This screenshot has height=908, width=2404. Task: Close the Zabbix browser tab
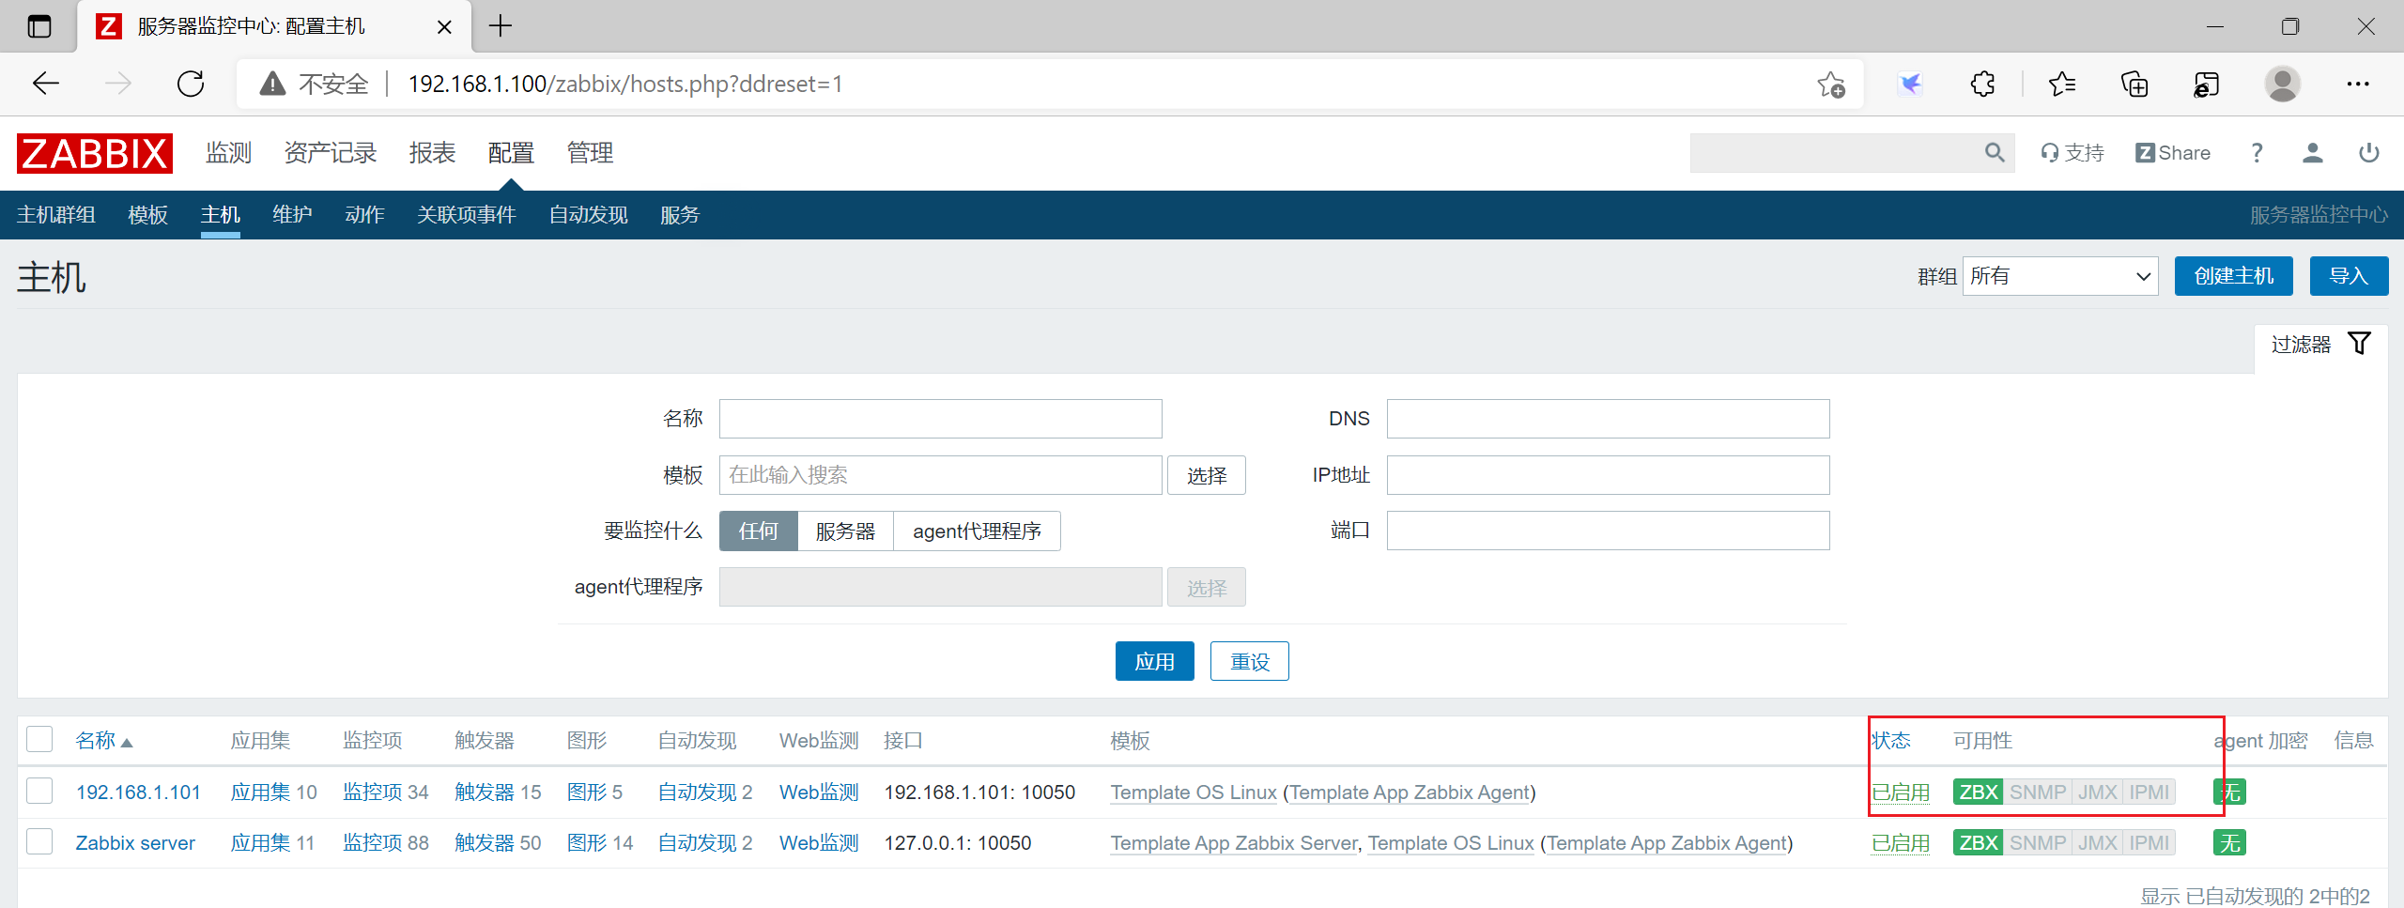(x=444, y=26)
